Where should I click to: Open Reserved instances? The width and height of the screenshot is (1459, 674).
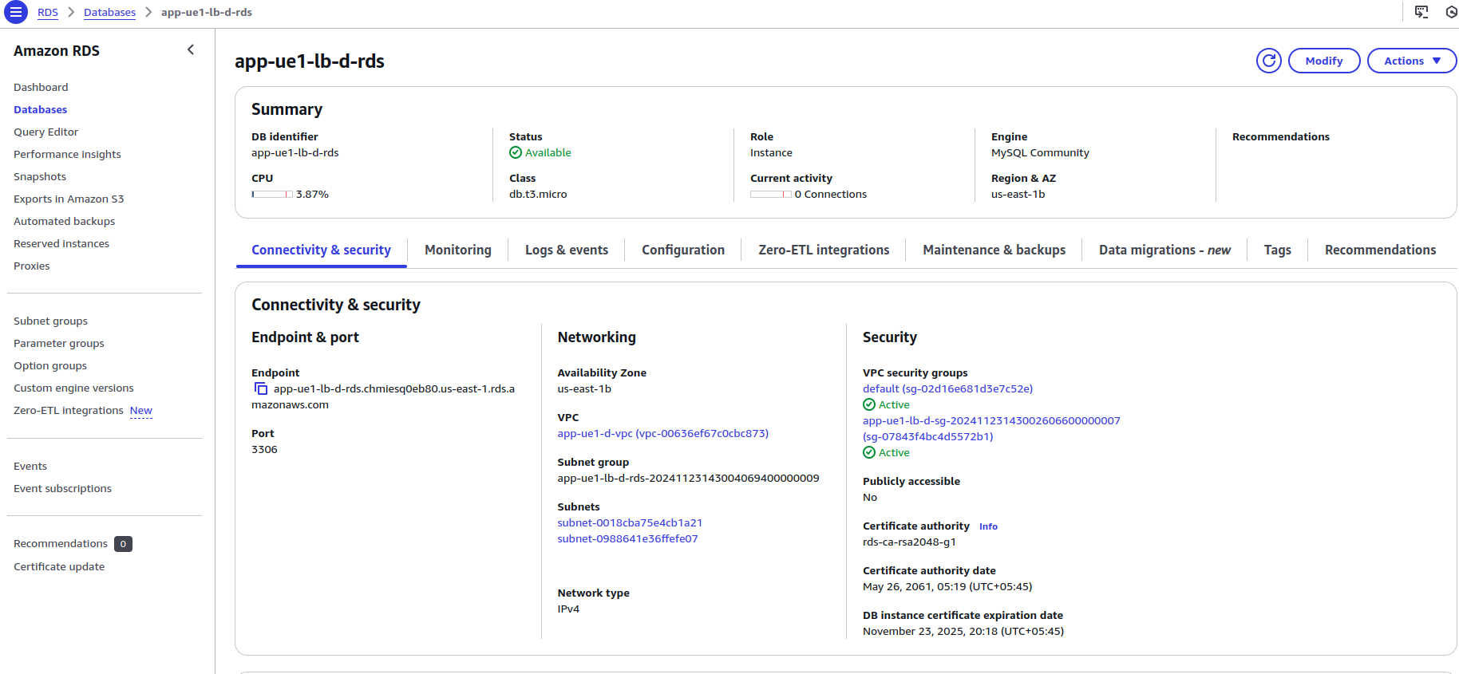[x=61, y=243]
